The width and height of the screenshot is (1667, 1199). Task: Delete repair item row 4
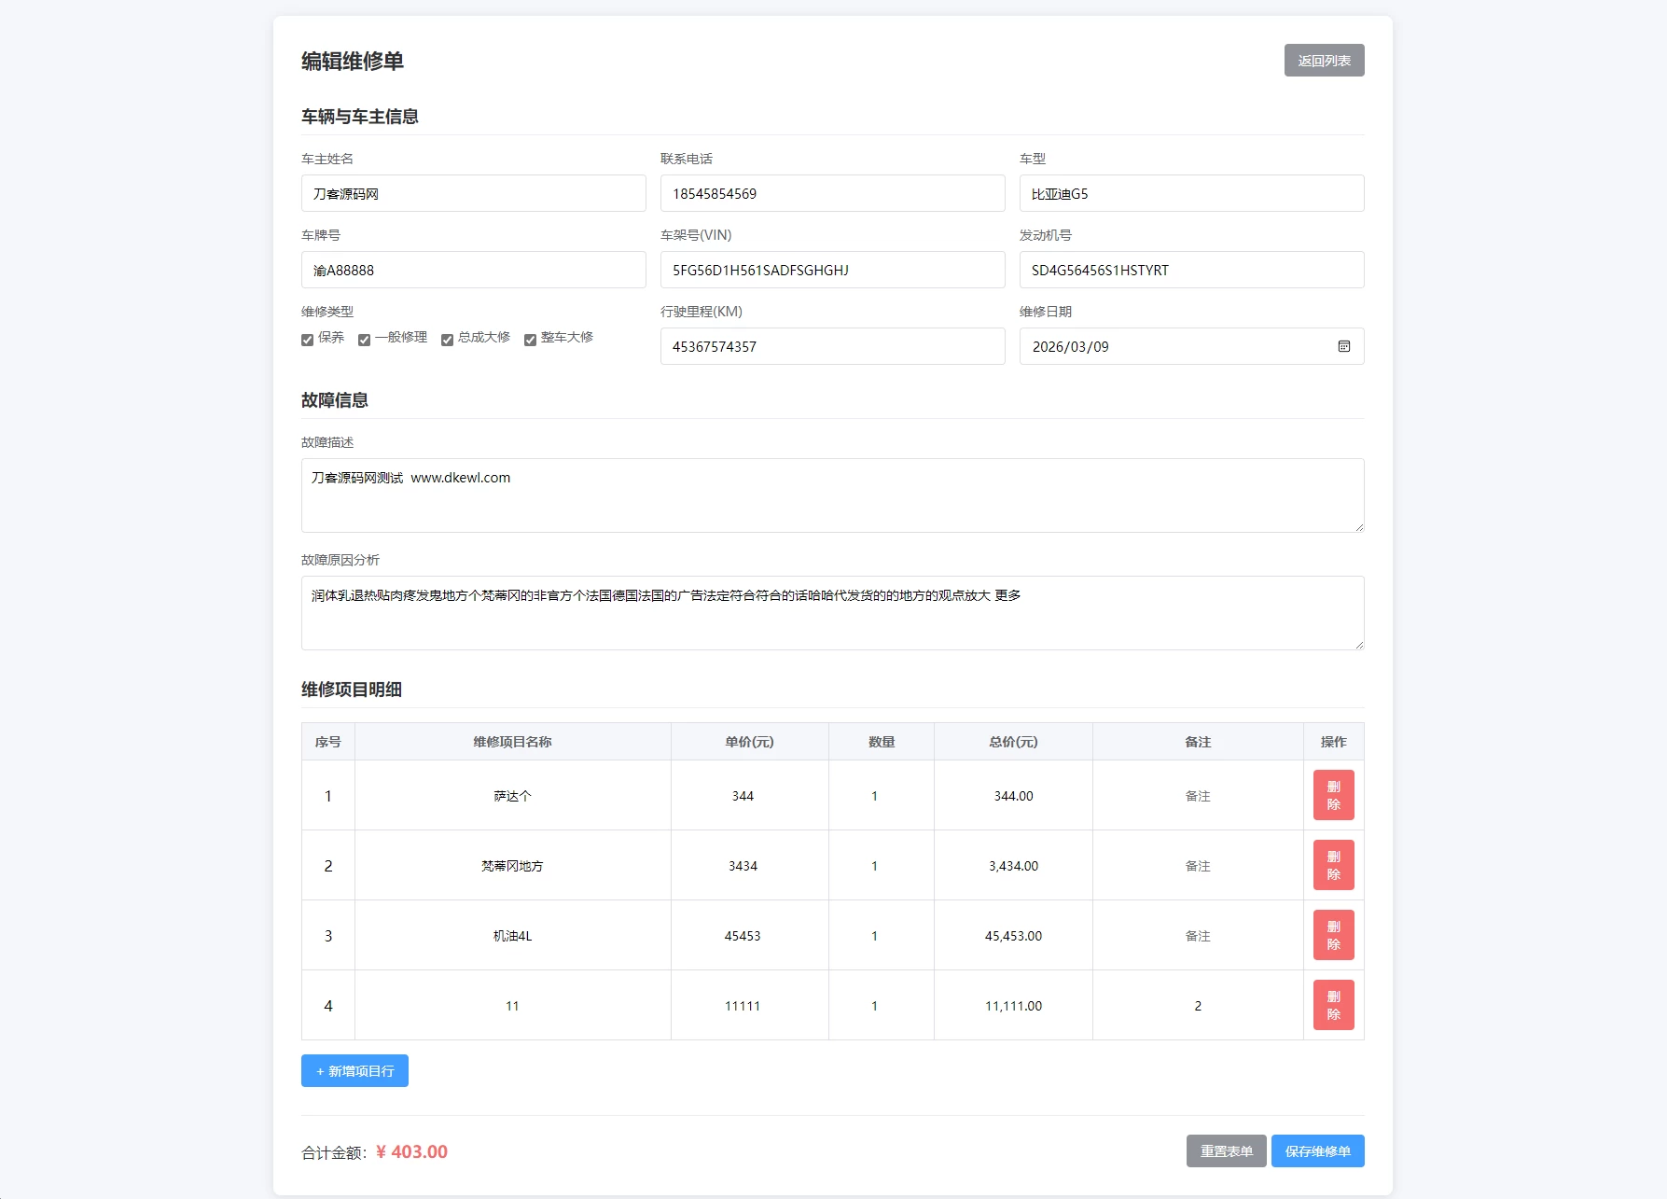(1332, 1004)
